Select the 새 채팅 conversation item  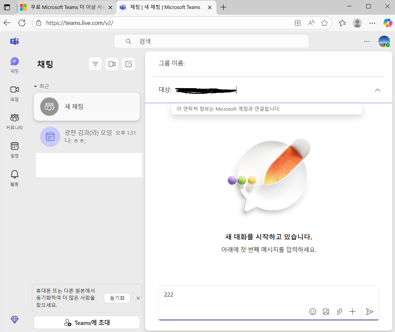(87, 106)
